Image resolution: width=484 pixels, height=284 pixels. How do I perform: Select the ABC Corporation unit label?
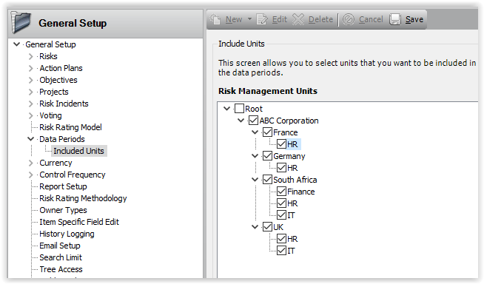point(289,121)
